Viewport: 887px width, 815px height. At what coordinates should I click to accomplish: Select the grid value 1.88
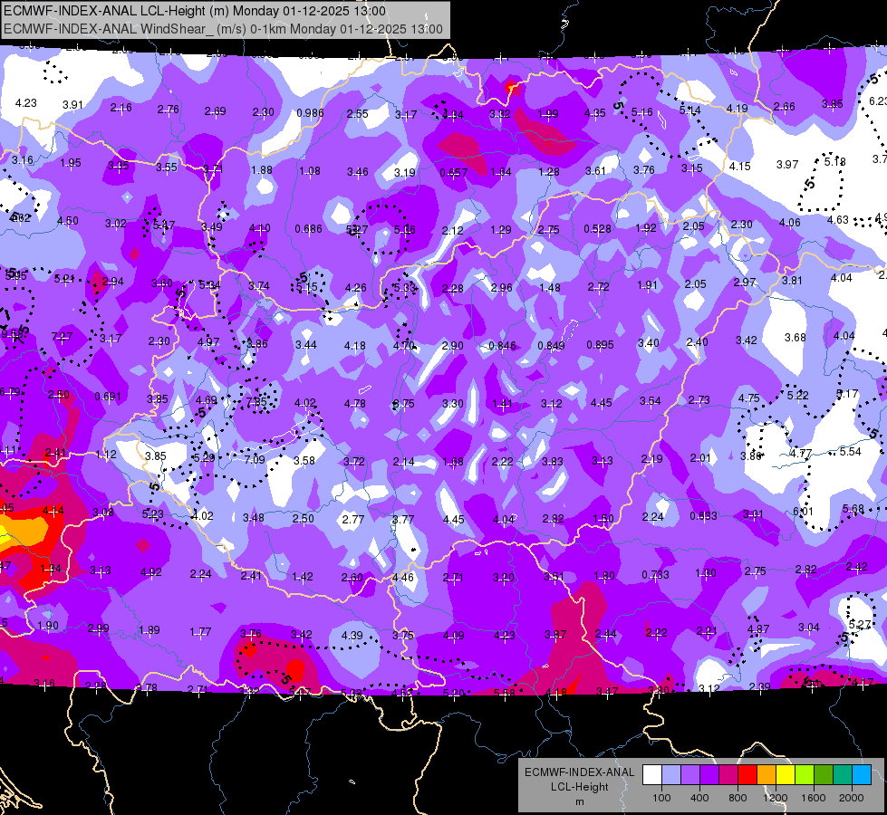(262, 169)
